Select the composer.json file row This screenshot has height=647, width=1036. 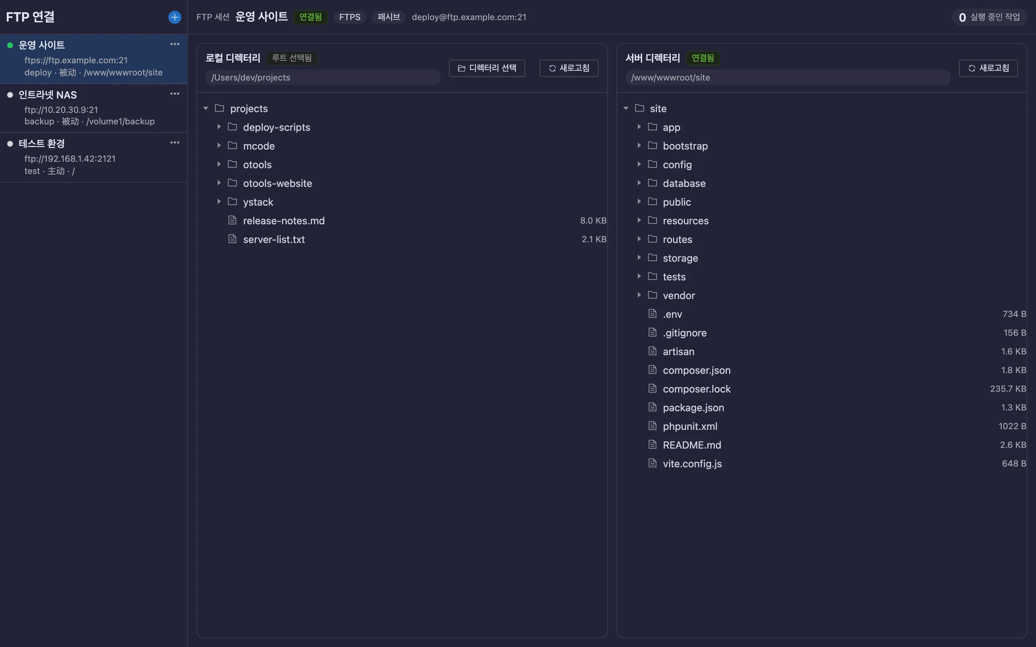coord(822,370)
